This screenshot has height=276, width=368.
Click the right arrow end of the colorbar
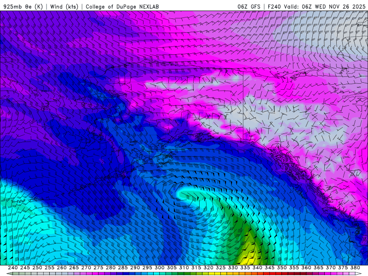358,274
